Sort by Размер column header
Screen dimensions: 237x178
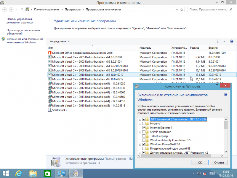click(198, 48)
